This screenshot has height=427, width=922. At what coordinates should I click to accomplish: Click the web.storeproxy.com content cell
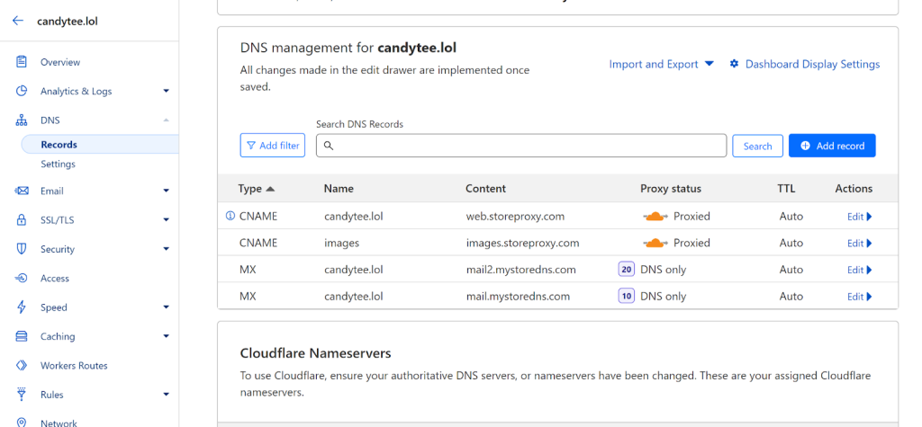(x=515, y=216)
